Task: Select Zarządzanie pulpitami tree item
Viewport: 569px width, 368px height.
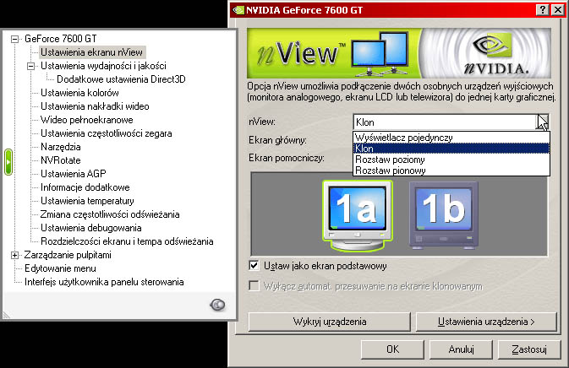Action: coord(68,255)
